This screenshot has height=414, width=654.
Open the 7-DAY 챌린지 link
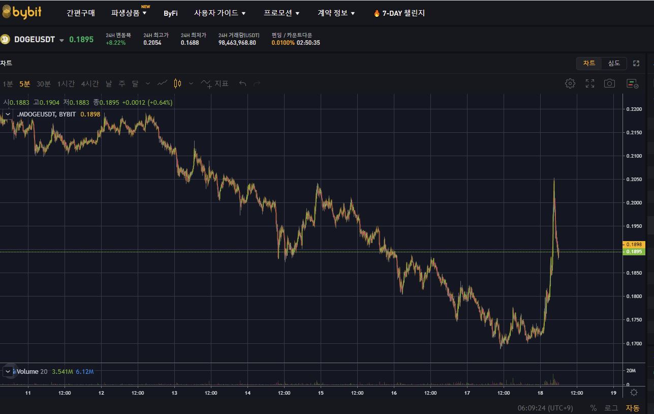pyautogui.click(x=399, y=13)
